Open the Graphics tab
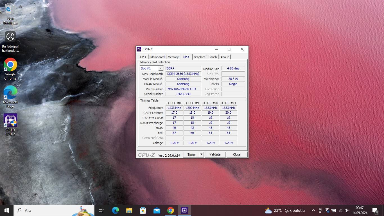 (200, 57)
